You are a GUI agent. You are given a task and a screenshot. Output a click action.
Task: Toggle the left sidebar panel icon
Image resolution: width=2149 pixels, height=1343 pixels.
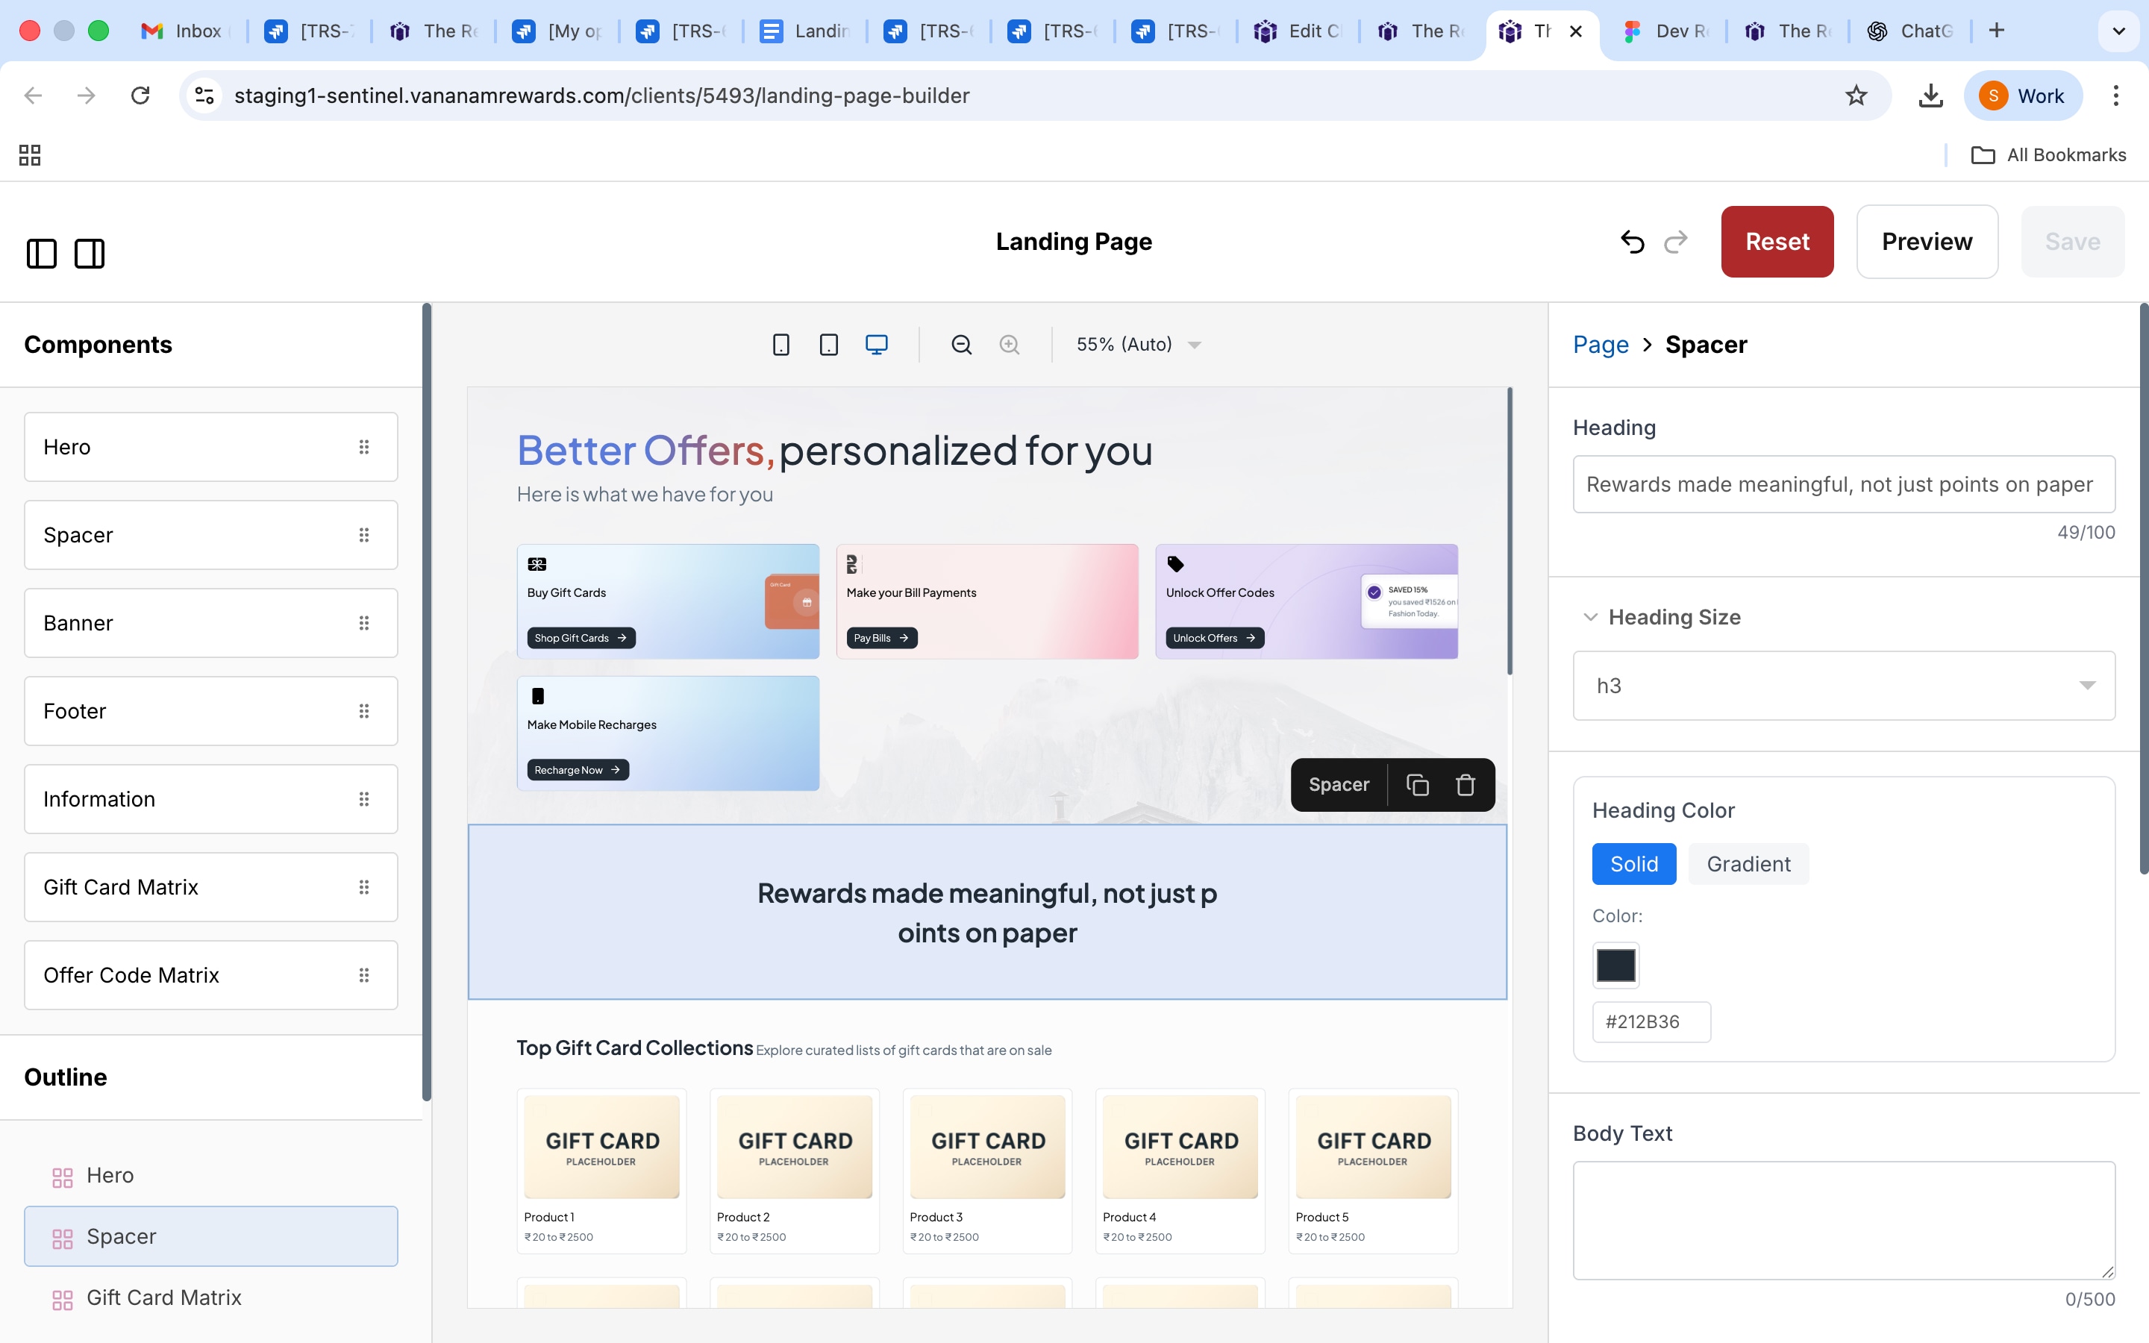(x=42, y=254)
